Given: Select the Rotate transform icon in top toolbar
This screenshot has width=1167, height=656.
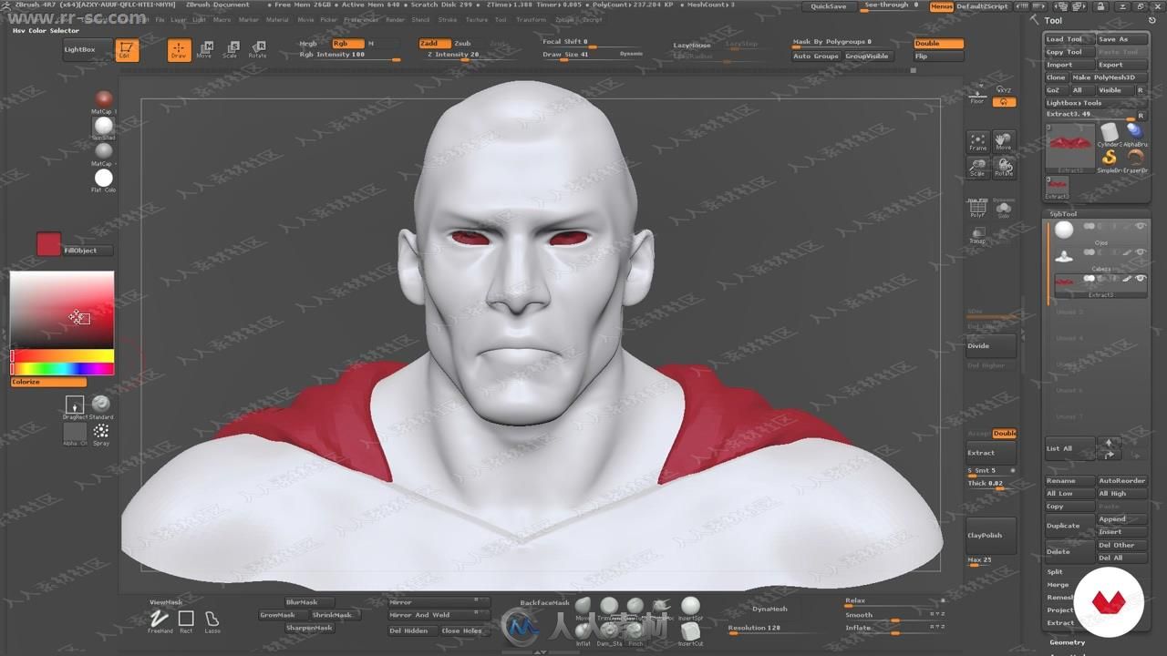Looking at the screenshot, I should click(x=258, y=49).
